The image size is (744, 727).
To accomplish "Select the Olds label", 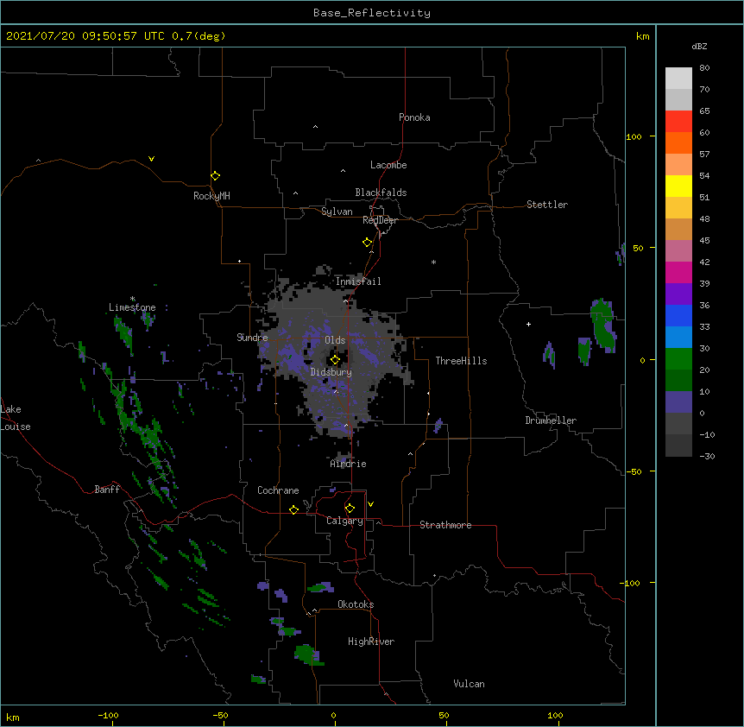I will pyautogui.click(x=335, y=340).
